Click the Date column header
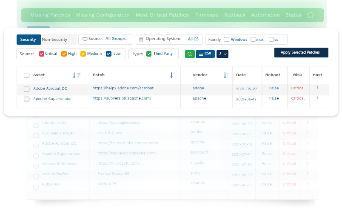This screenshot has height=217, width=342. coord(241,75)
